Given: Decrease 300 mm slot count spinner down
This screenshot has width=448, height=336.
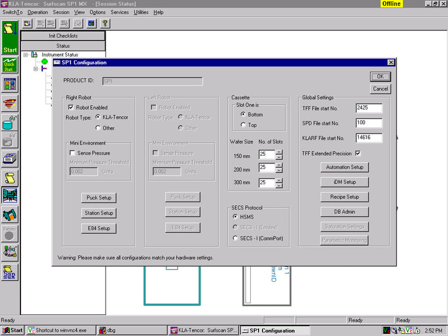Looking at the screenshot, I should pyautogui.click(x=279, y=185).
